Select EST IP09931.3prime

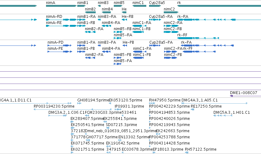(118, 109)
